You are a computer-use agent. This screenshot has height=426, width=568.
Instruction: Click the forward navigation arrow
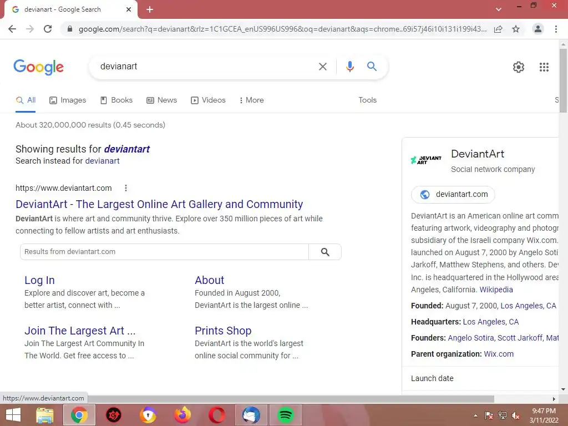tap(30, 29)
